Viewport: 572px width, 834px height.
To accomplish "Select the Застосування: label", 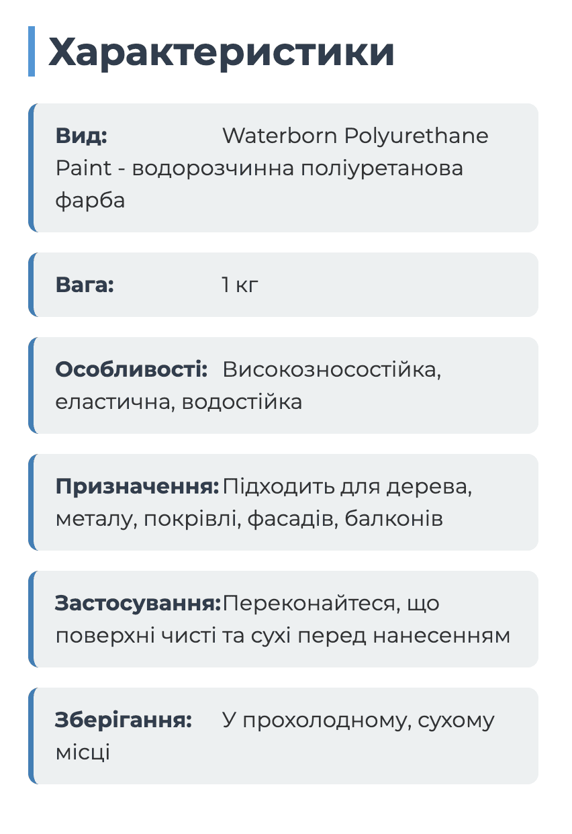I will point(138,603).
